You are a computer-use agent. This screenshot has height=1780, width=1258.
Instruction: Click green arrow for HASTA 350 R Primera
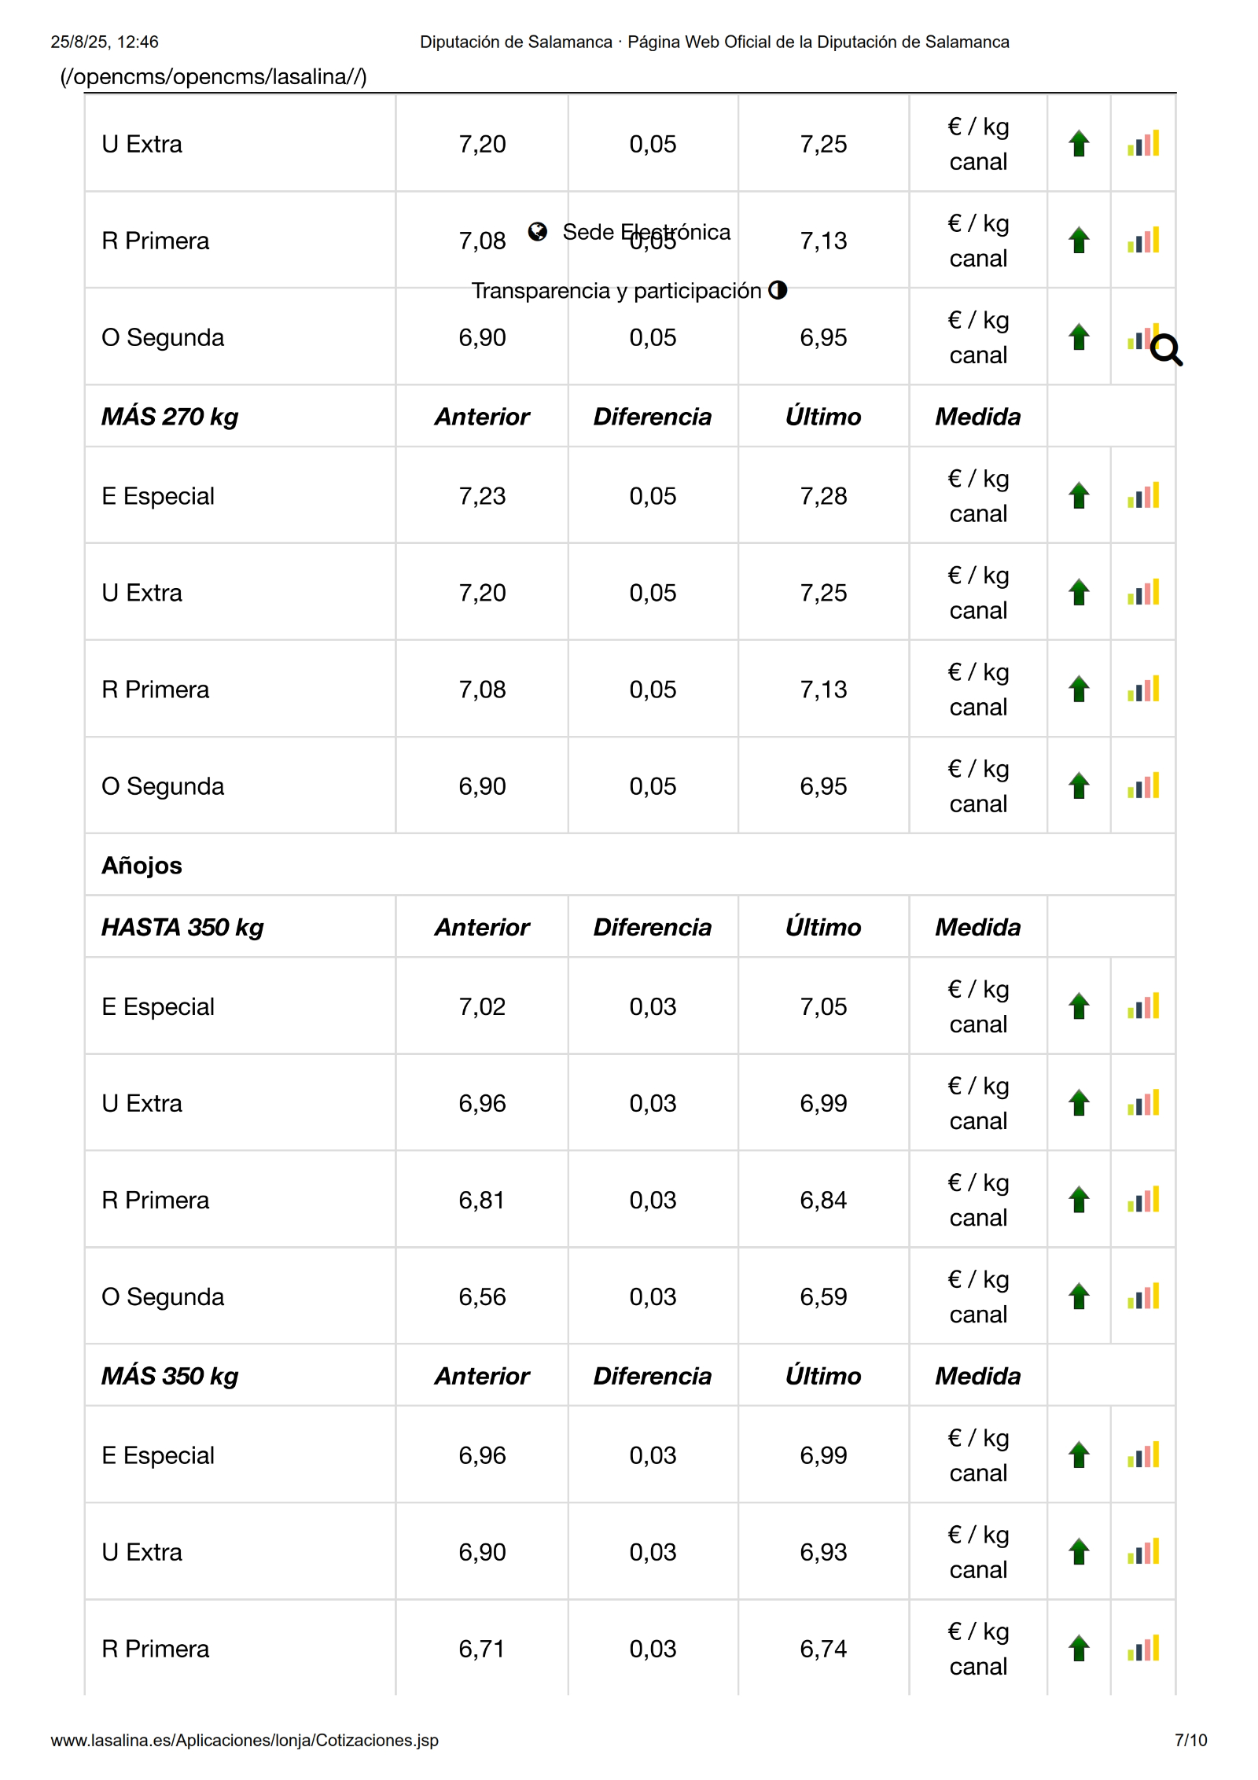(1079, 1200)
